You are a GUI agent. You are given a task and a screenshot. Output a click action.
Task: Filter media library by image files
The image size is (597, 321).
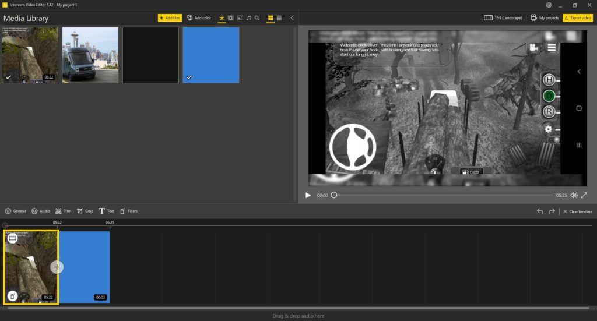click(x=240, y=18)
